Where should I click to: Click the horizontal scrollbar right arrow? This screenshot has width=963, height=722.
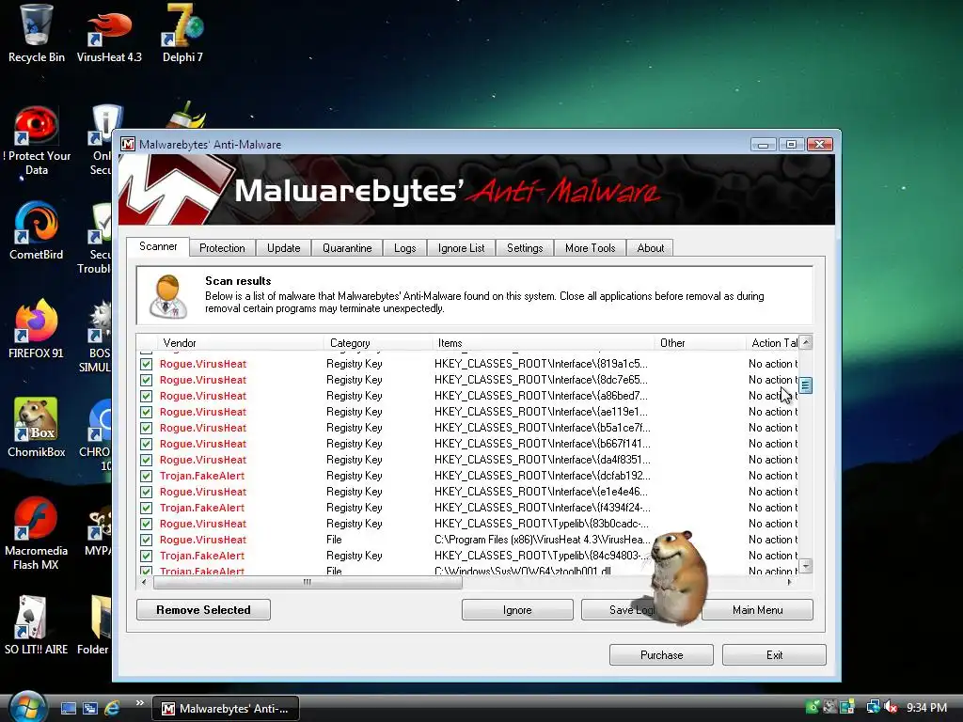[x=790, y=582]
